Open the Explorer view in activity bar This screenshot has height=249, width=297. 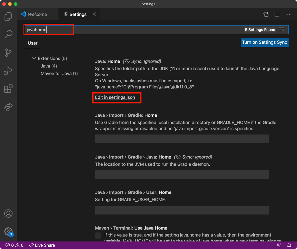[x=8, y=16]
